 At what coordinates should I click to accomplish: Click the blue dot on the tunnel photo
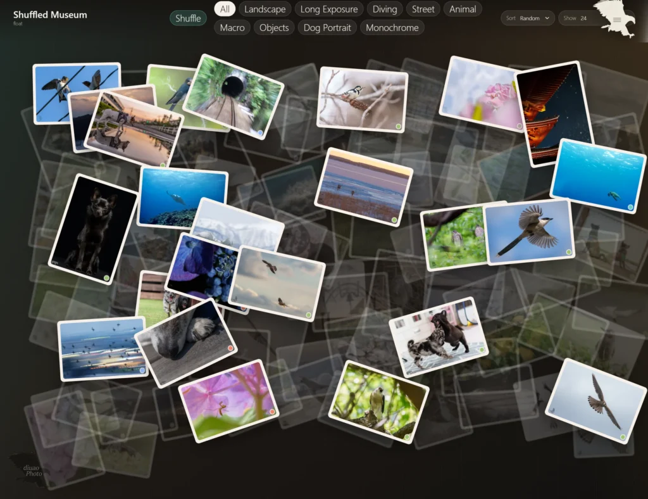pos(260,133)
